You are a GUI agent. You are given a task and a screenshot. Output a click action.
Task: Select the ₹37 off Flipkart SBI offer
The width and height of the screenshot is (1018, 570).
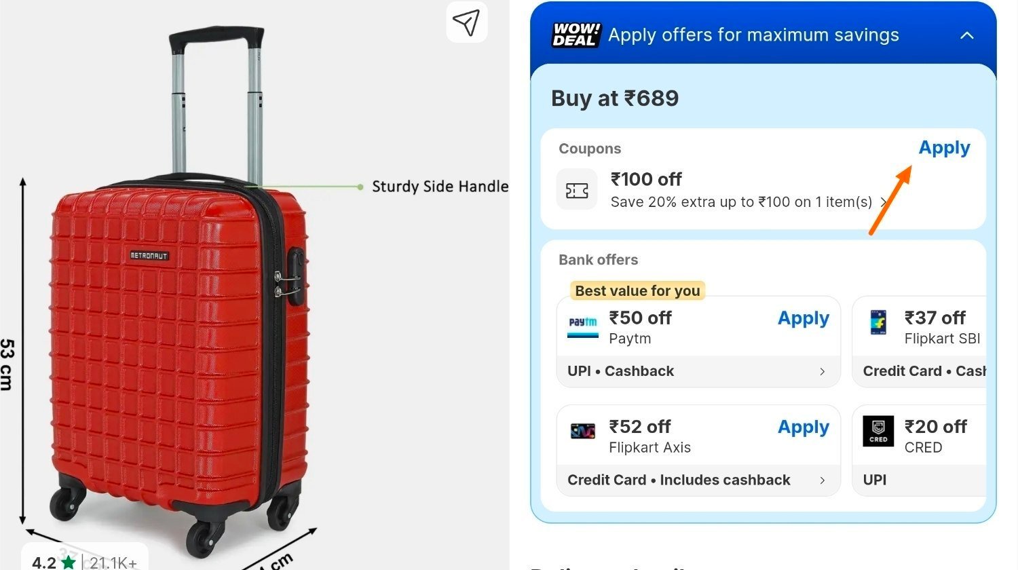click(x=920, y=341)
